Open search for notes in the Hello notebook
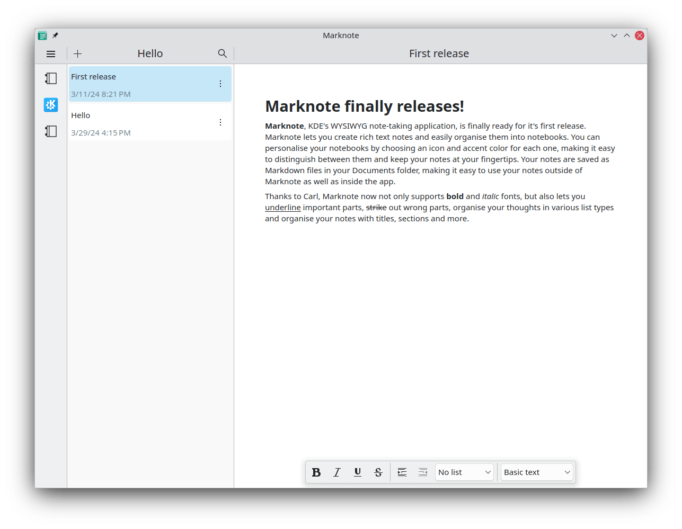Image resolution: width=682 pixels, height=529 pixels. (x=222, y=53)
